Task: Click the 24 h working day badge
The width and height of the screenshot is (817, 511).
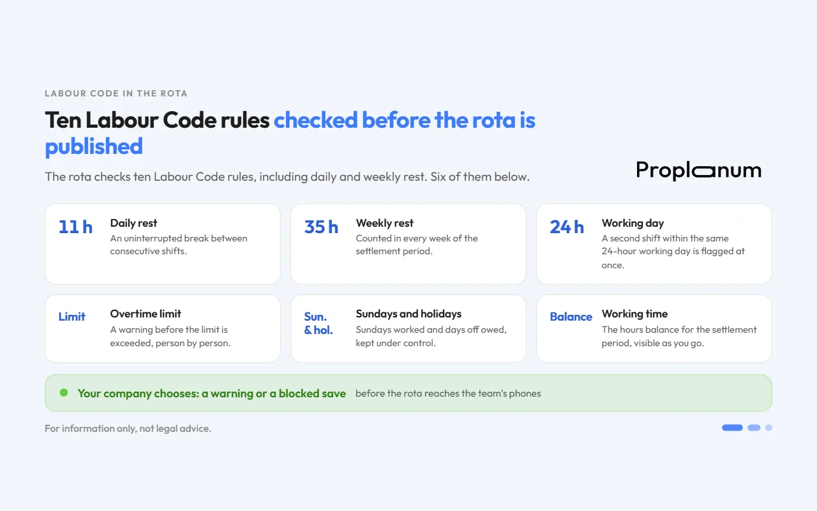Action: point(567,227)
